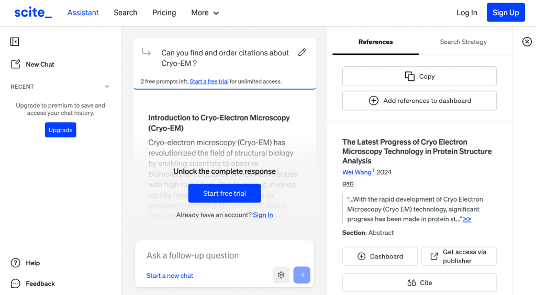This screenshot has height=295, width=536.
Task: Click the Start free trial button
Action: pos(225,193)
